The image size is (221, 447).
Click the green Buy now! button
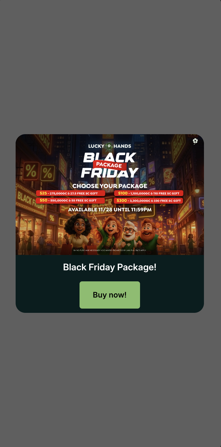click(x=110, y=295)
